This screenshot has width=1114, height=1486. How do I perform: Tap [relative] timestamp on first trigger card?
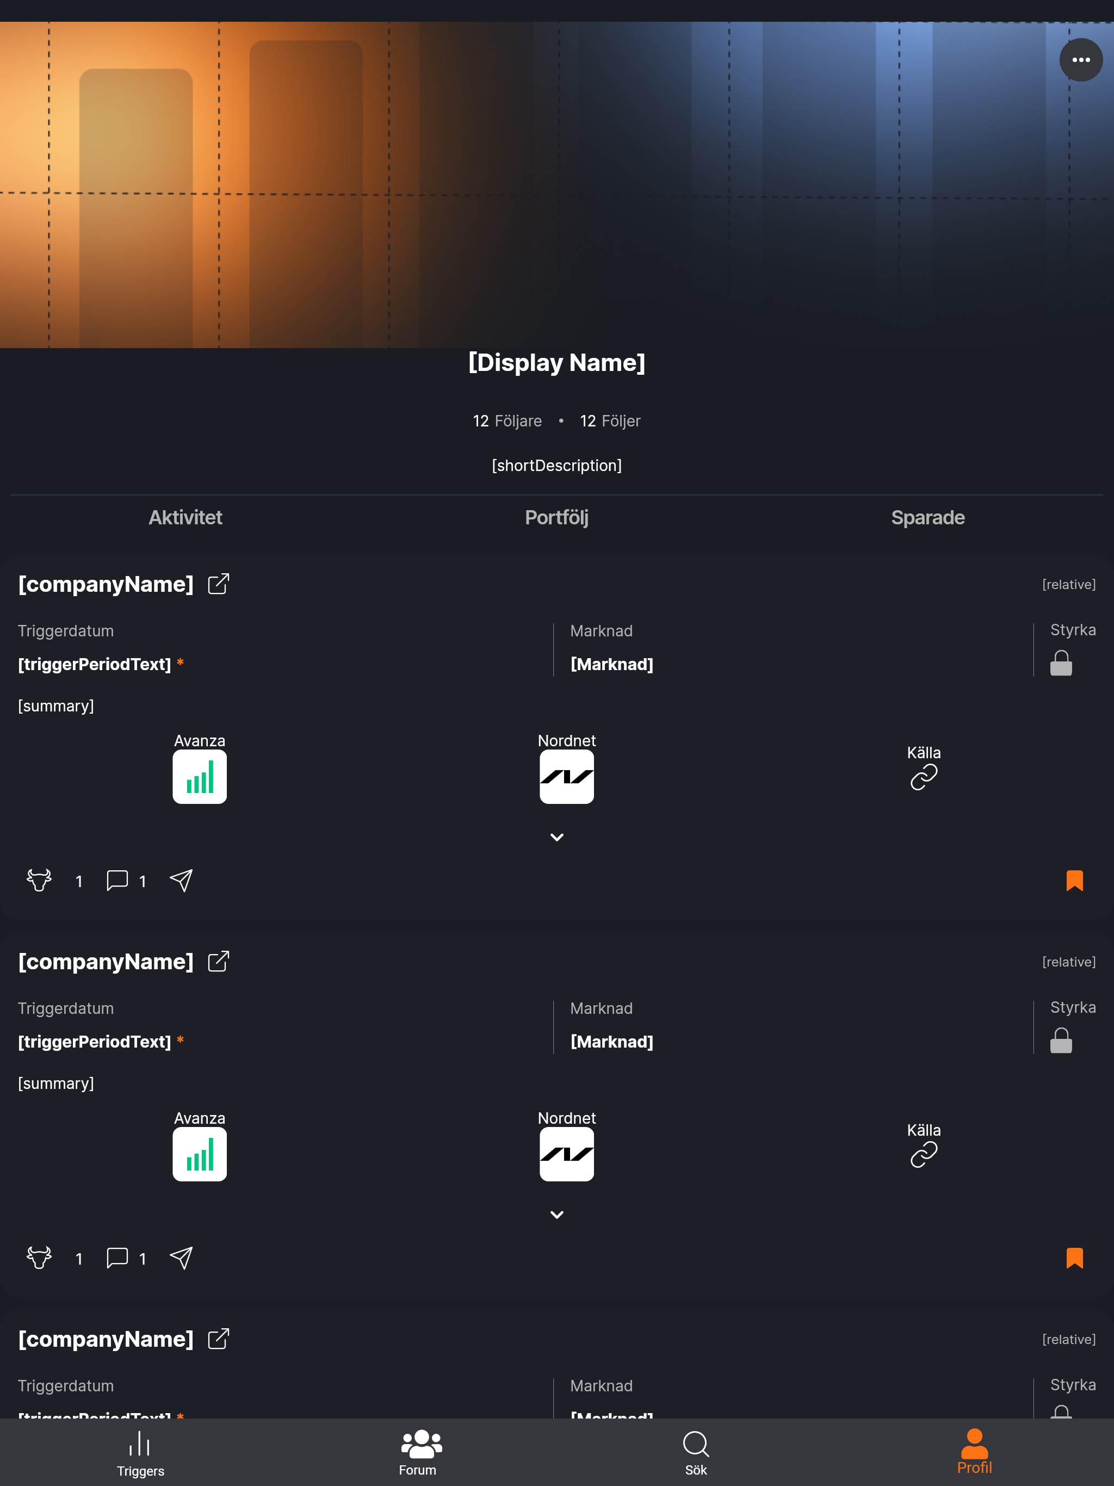1068,585
